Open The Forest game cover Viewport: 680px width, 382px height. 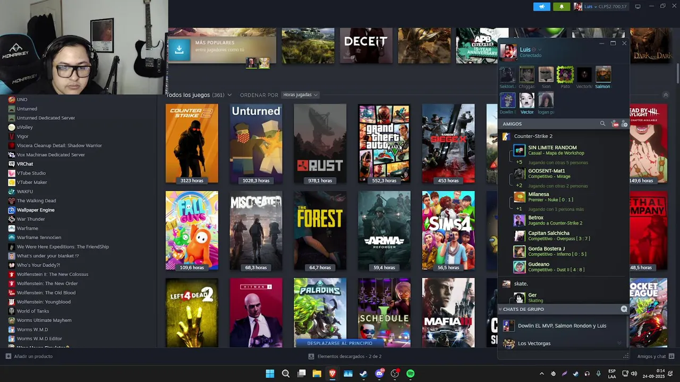pyautogui.click(x=320, y=231)
